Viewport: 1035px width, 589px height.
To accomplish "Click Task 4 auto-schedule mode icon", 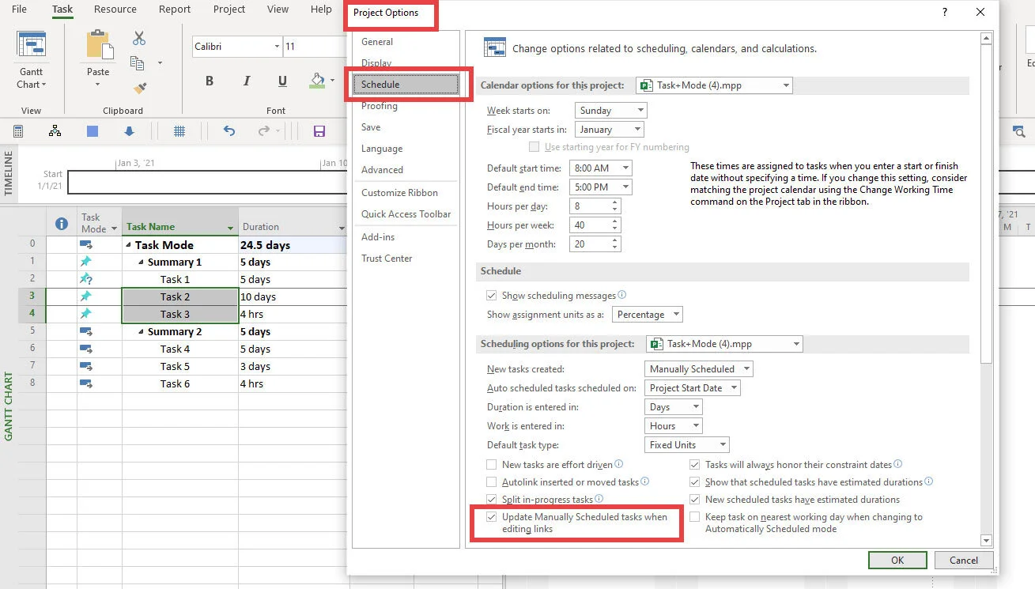I will coord(86,349).
